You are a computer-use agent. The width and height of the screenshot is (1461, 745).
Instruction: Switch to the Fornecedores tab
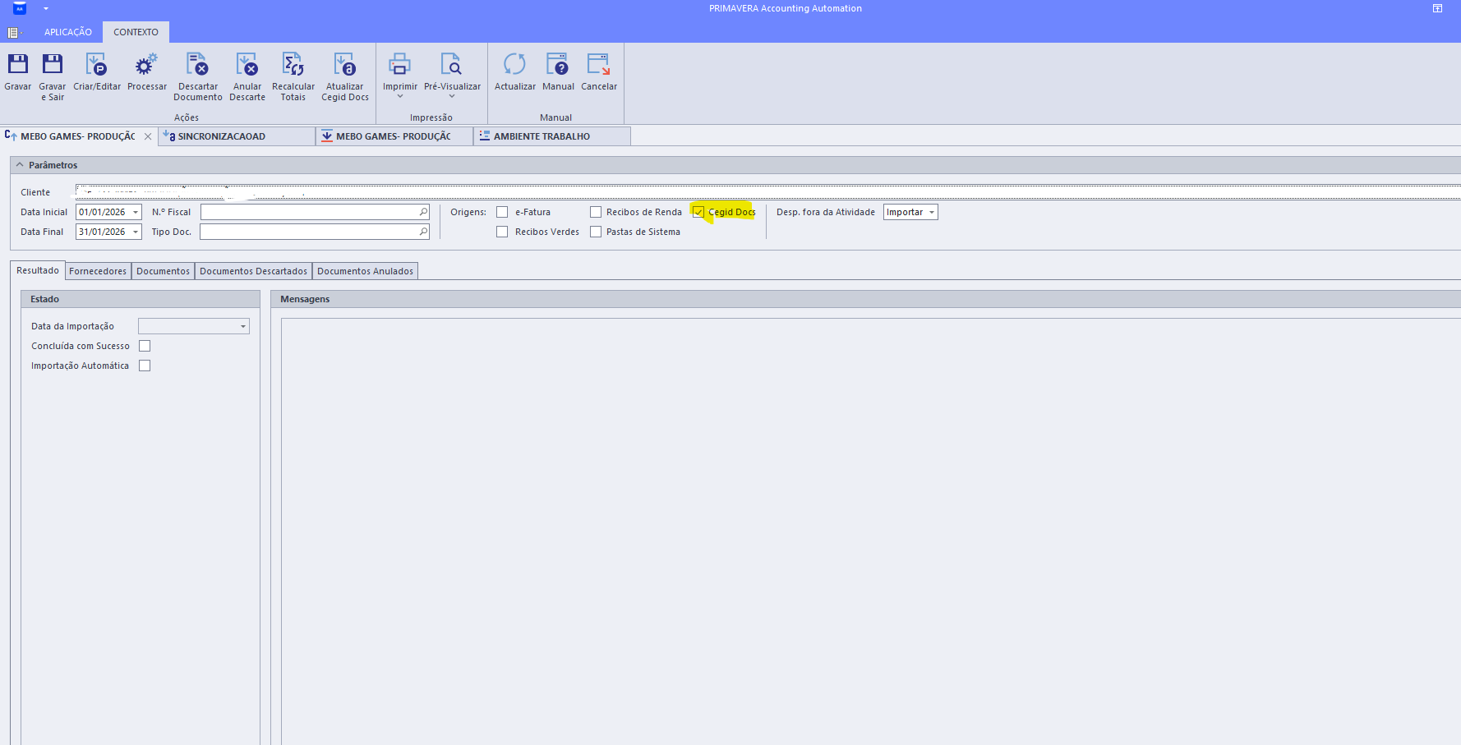[98, 271]
